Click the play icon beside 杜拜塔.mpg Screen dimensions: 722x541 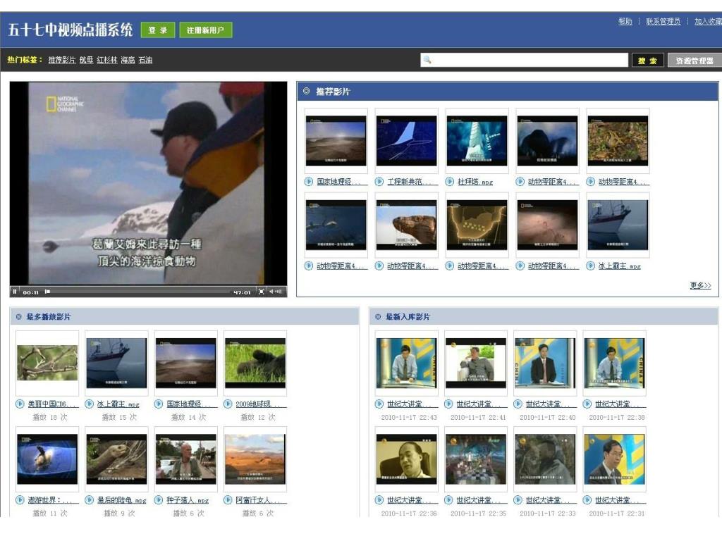(x=449, y=182)
